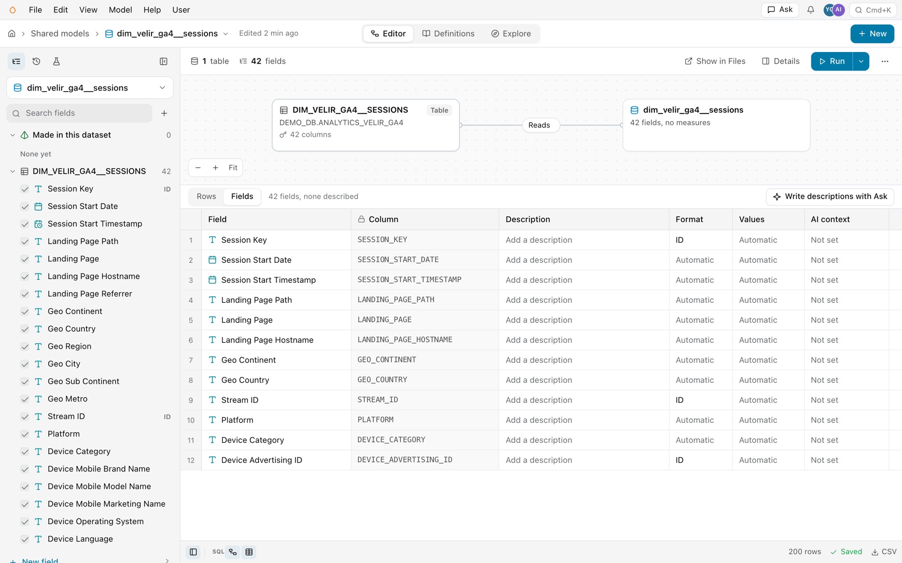
Task: Switch to SQL view
Action: tap(218, 551)
